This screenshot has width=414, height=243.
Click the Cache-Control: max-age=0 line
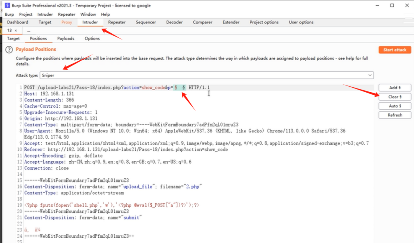click(x=56, y=106)
